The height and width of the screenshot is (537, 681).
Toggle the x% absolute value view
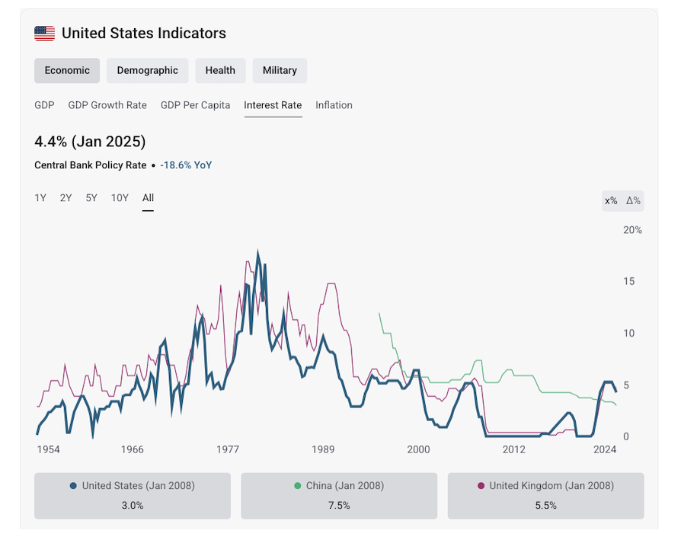pos(611,200)
